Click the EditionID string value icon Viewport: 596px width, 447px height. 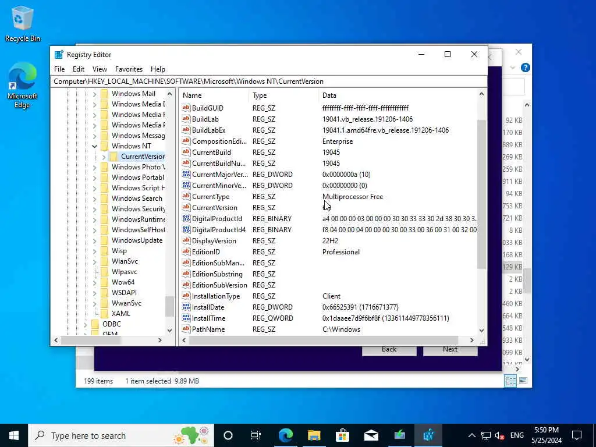coord(186,251)
